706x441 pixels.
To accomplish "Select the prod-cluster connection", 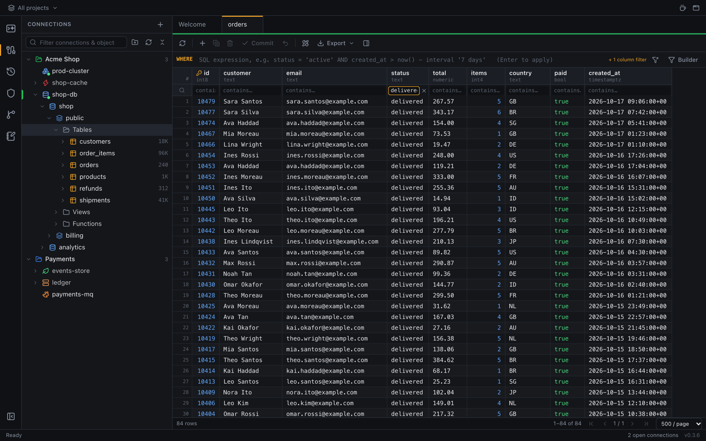I will coord(71,71).
